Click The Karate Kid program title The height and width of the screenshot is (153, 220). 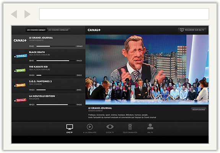coord(38,67)
